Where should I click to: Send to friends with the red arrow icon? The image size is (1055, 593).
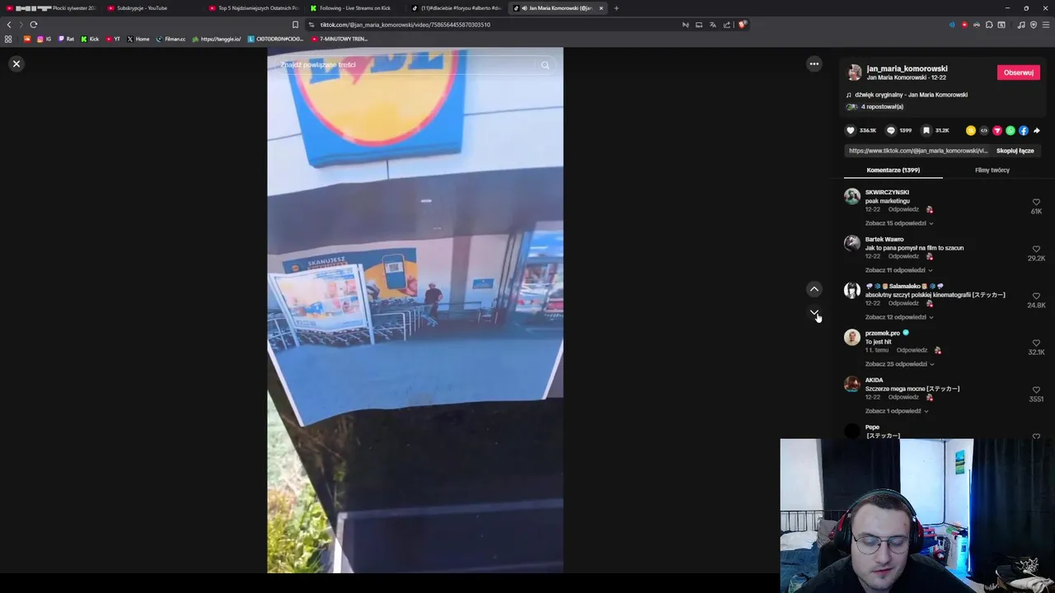click(997, 130)
